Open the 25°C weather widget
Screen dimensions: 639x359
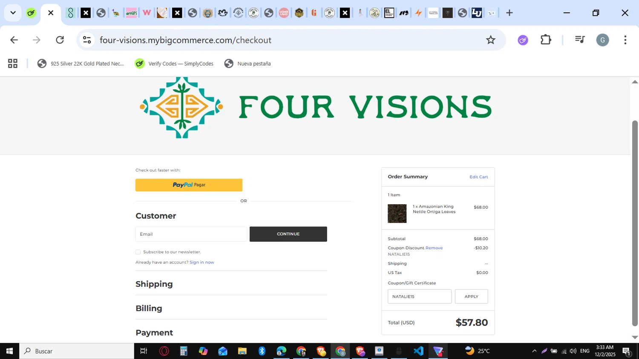pyautogui.click(x=478, y=351)
